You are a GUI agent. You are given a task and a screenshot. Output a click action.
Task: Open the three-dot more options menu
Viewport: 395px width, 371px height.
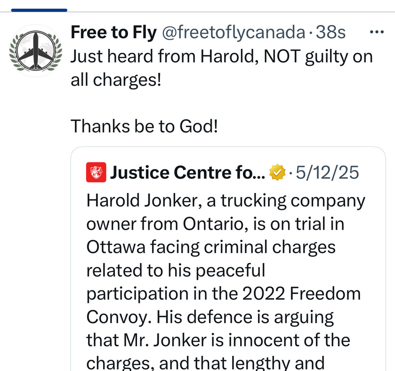point(377,32)
